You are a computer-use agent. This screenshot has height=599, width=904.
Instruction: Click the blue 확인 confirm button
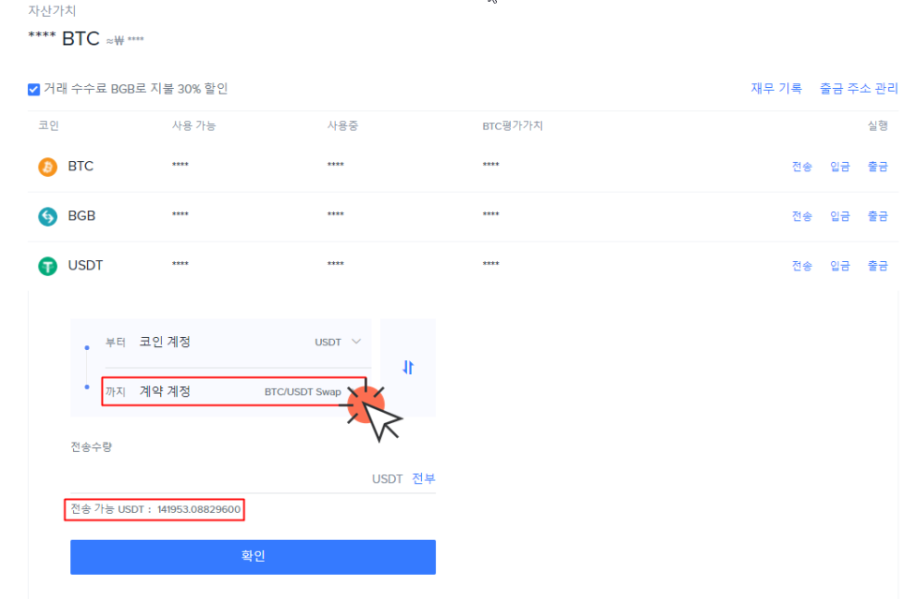point(253,557)
